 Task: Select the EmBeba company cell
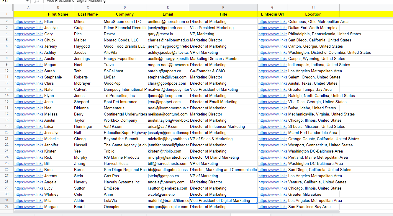125,188
